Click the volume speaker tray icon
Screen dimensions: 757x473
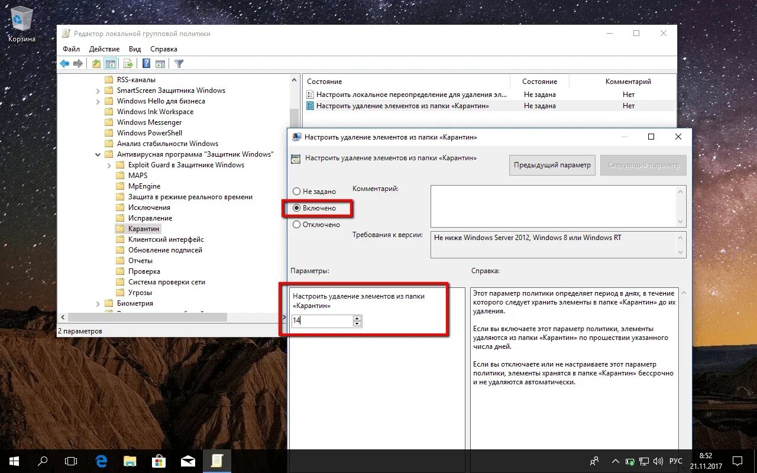tap(659, 461)
